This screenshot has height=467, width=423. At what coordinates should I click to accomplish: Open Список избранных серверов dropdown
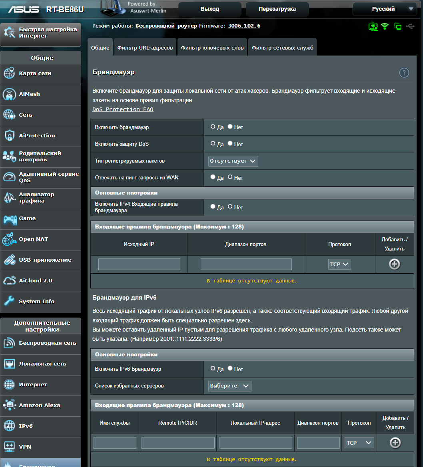pyautogui.click(x=229, y=386)
